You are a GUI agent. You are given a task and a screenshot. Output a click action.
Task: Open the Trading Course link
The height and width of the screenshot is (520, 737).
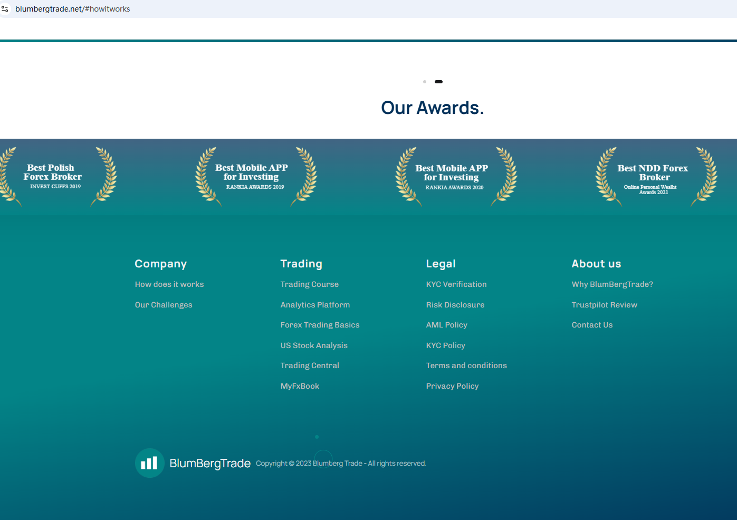[x=310, y=284]
